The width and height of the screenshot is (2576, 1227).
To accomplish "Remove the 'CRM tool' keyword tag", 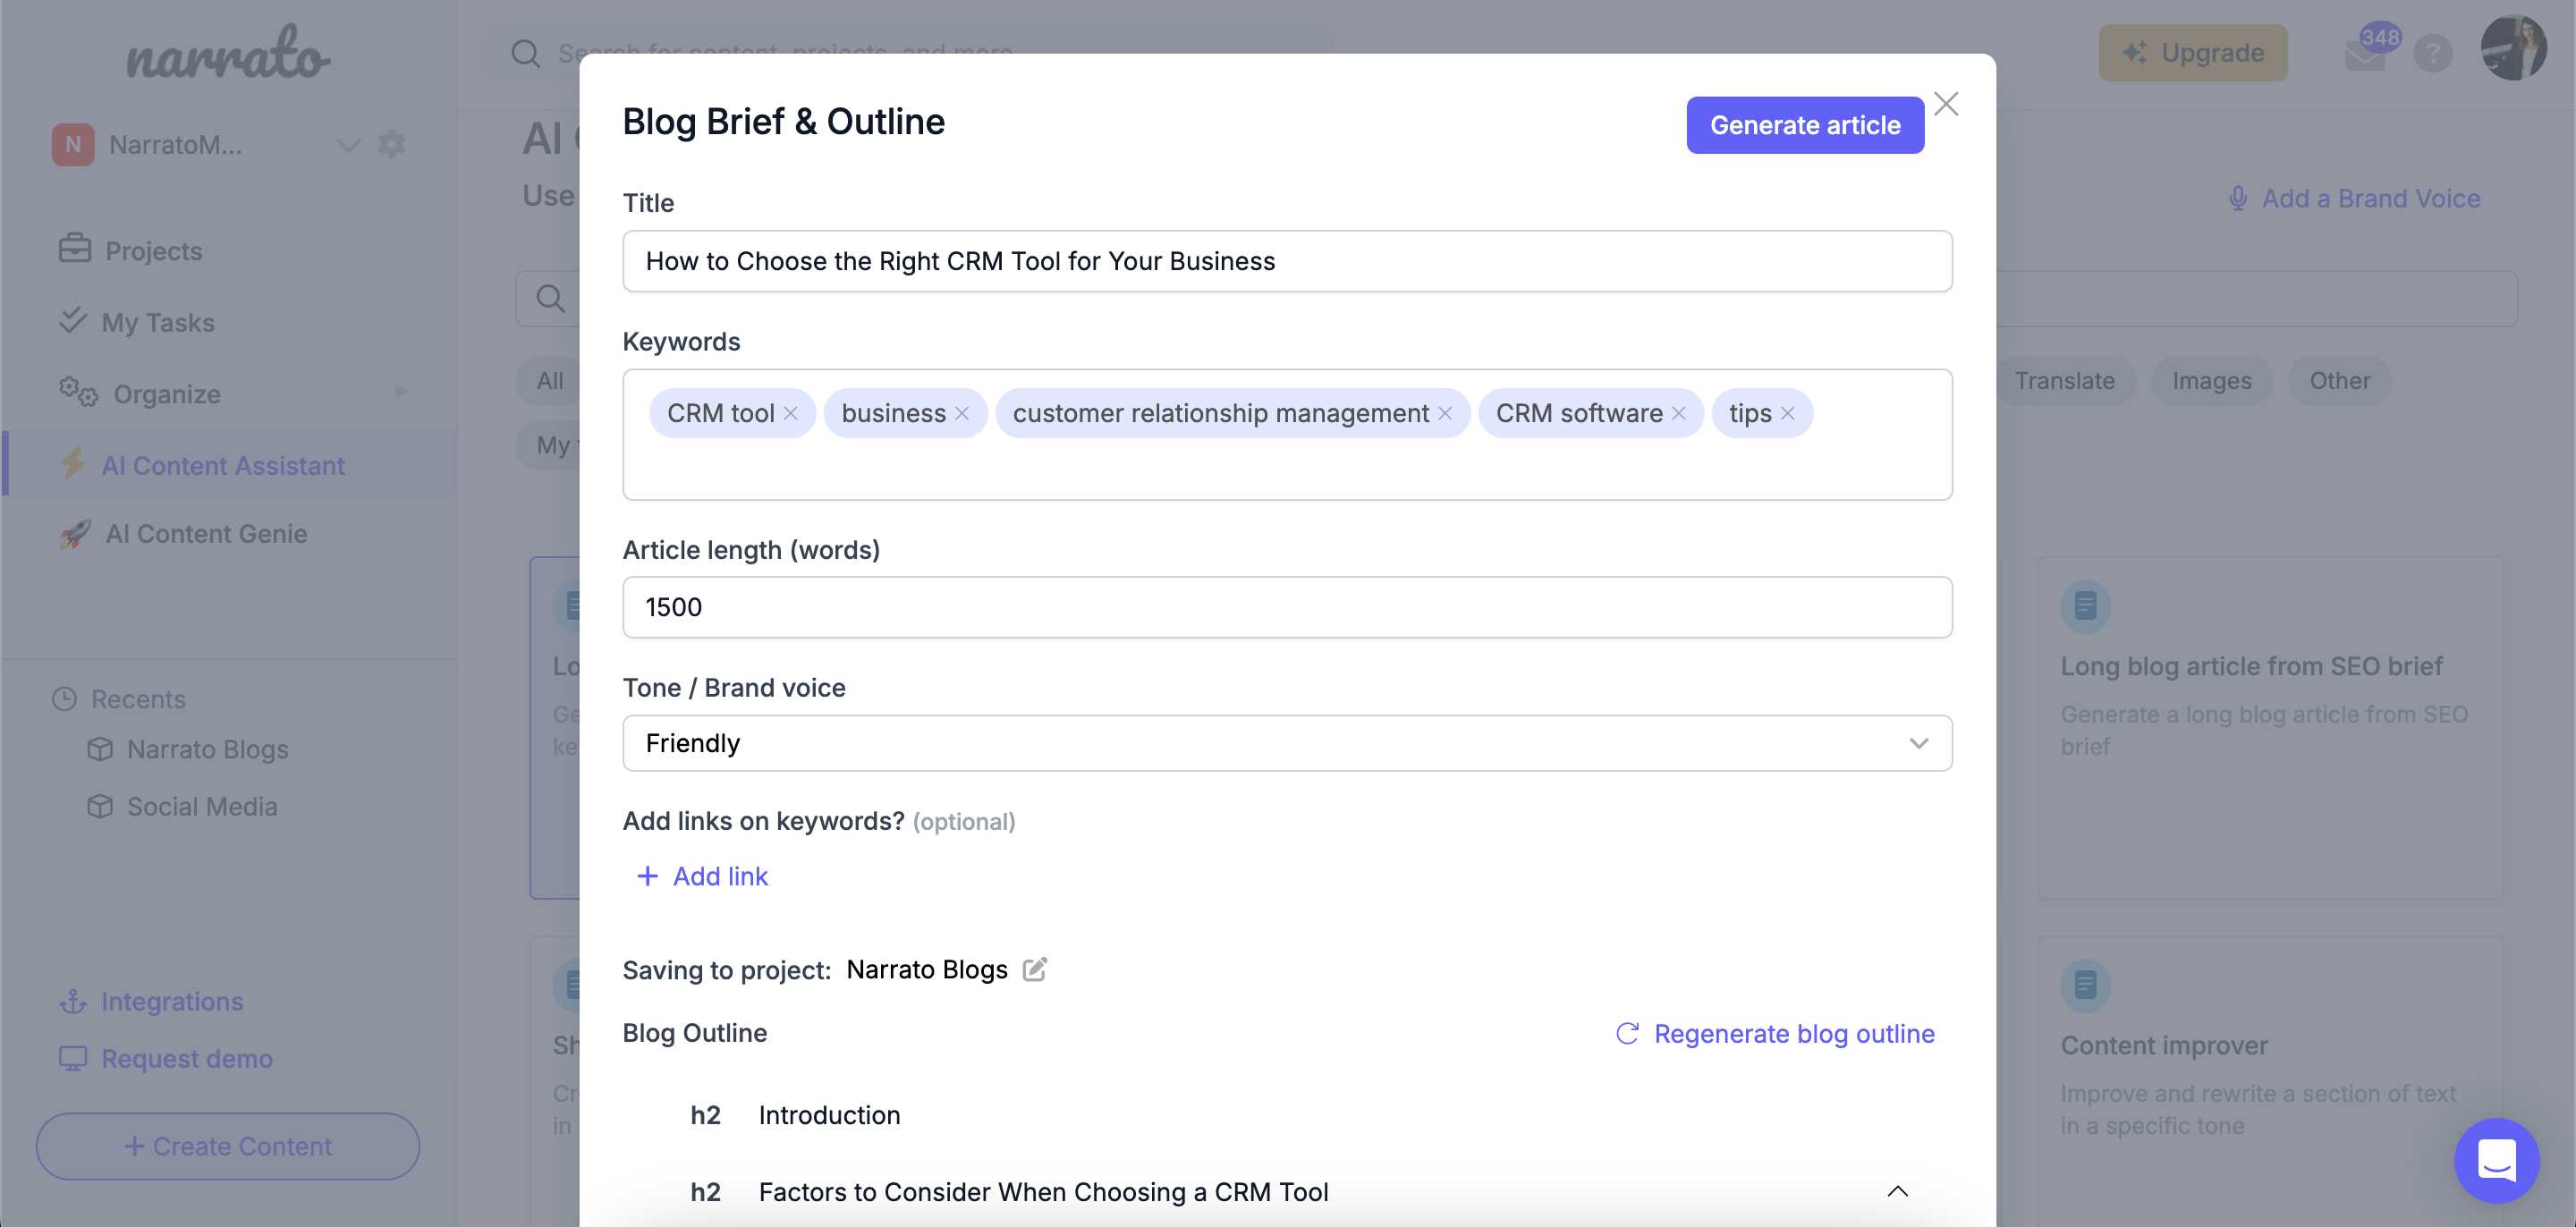I will click(x=791, y=413).
